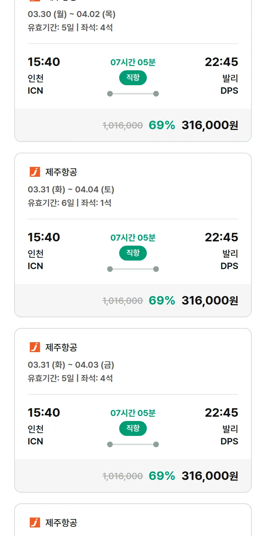This screenshot has height=536, width=266.
Task: Click 유효기간: 6일 | 좌석: 1석 text
Action: [x=70, y=203]
